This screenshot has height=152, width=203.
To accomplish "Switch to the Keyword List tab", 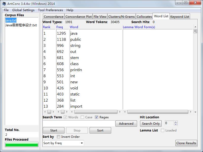I will [x=180, y=16].
